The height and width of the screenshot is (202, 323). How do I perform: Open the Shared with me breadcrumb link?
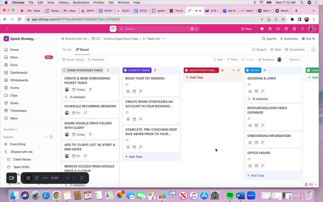pyautogui.click(x=74, y=39)
